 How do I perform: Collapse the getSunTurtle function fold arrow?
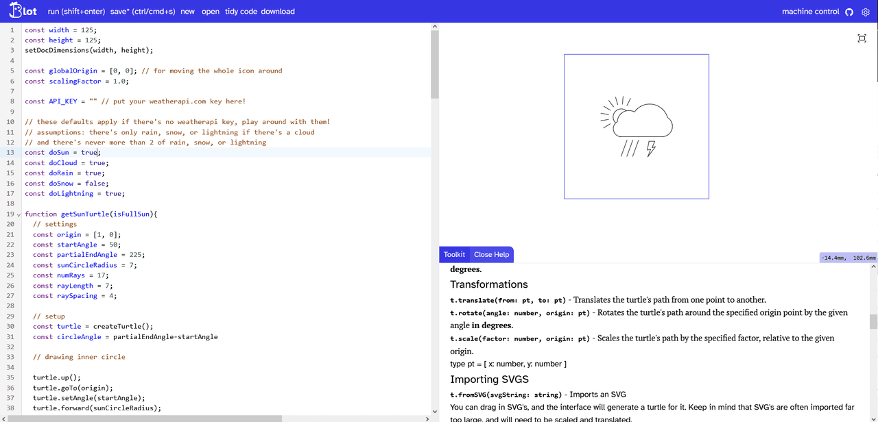pyautogui.click(x=19, y=214)
